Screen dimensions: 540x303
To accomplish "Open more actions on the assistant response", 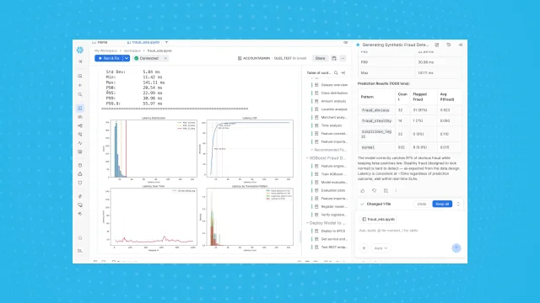I will [x=396, y=191].
